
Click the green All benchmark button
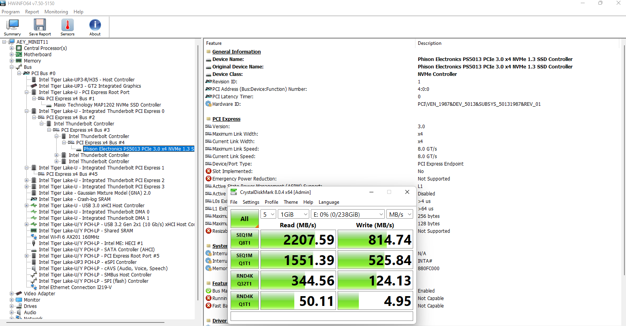click(x=245, y=219)
